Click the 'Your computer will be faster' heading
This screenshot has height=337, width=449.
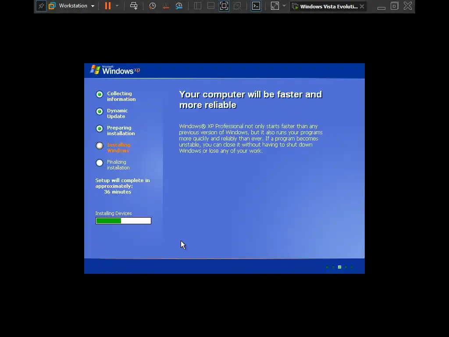coord(250,100)
